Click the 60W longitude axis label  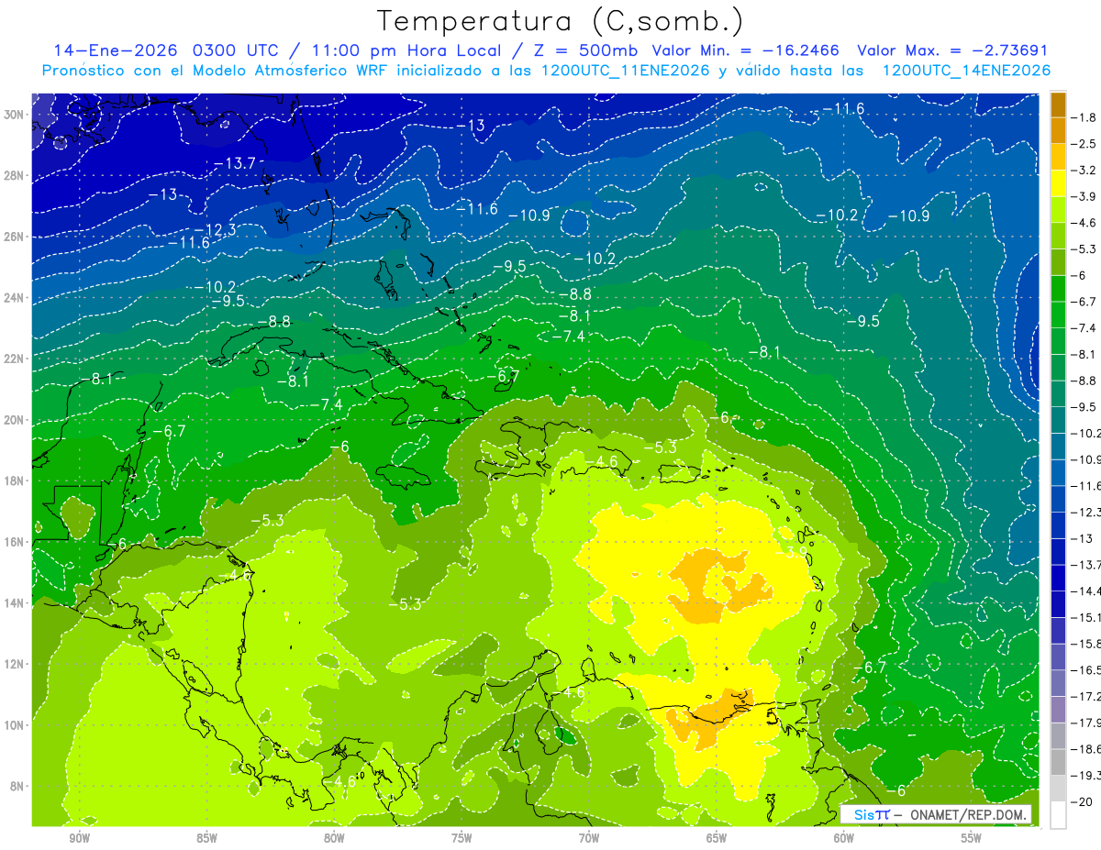pos(844,838)
